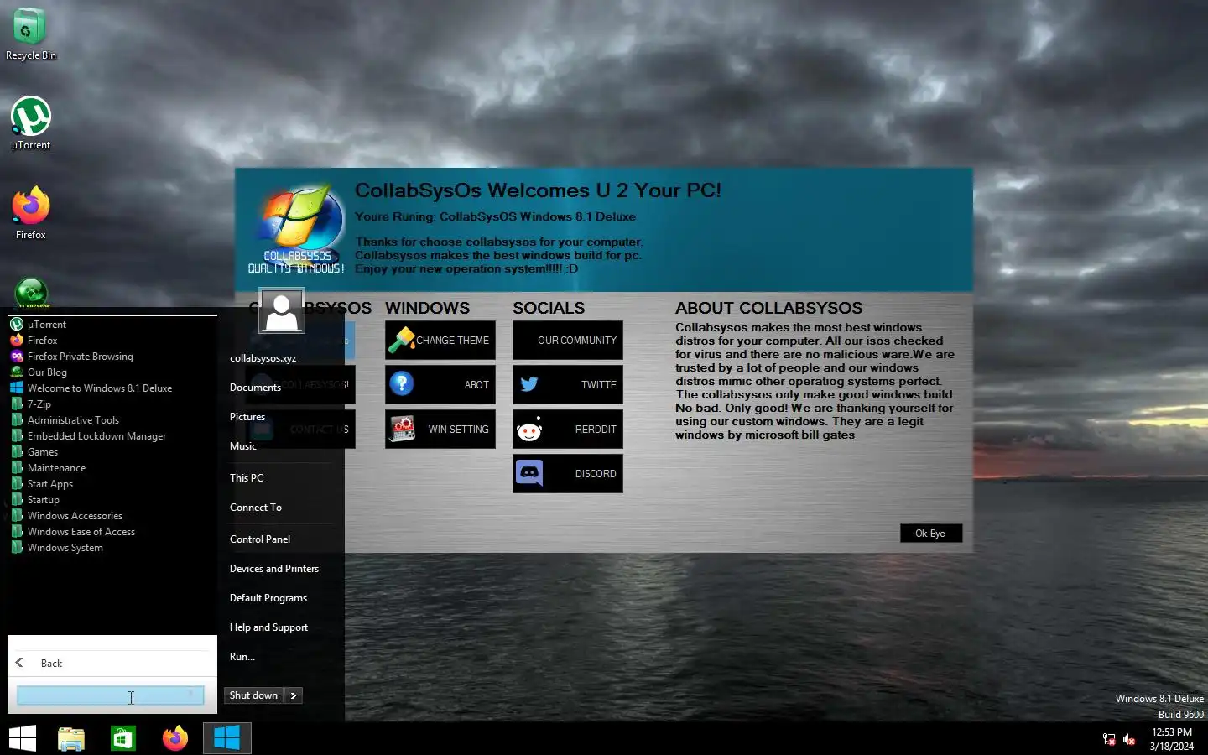This screenshot has width=1208, height=755.
Task: Expand the Administrative Tools folder
Action: [x=112, y=420]
